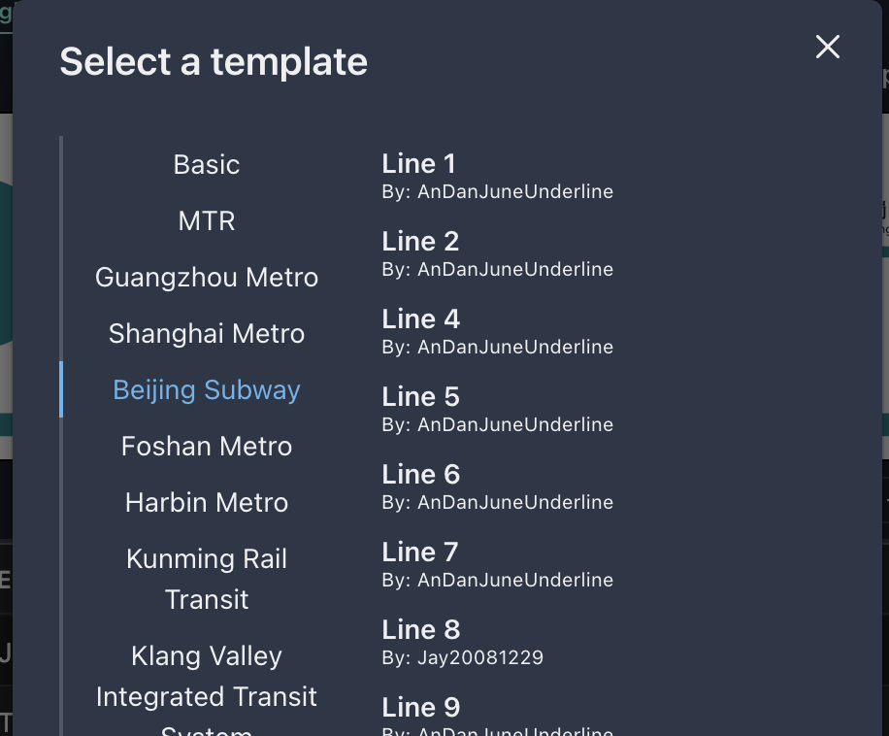Open the Line 9 template
Viewport: 889px width, 736px height.
[x=419, y=707]
